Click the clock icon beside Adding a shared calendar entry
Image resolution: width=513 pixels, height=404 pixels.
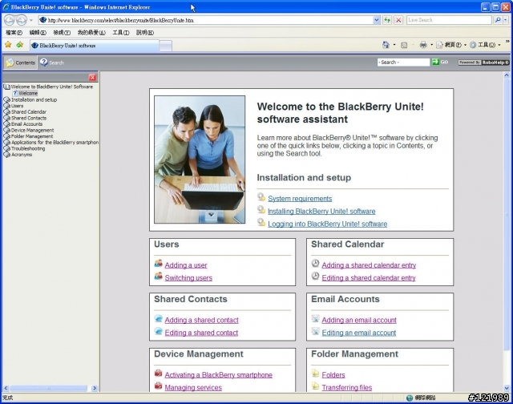pyautogui.click(x=315, y=264)
